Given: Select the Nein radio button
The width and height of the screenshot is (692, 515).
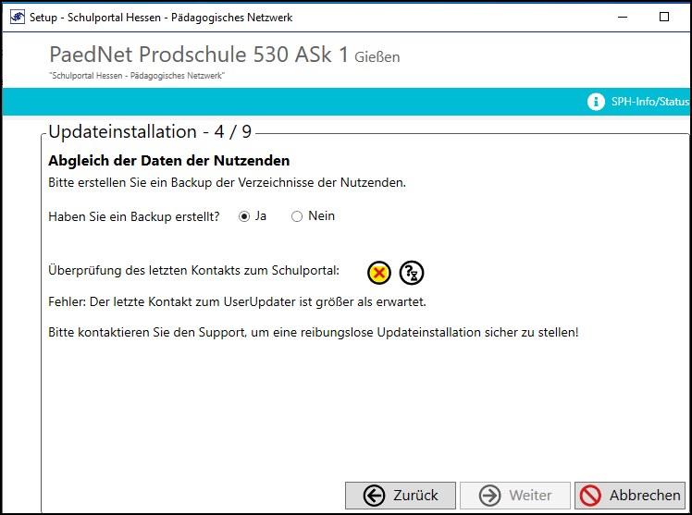Looking at the screenshot, I should pos(297,216).
